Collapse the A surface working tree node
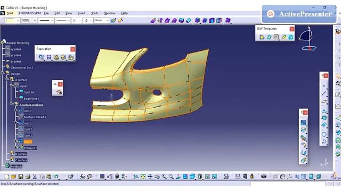The image size is (341, 191). (12, 104)
